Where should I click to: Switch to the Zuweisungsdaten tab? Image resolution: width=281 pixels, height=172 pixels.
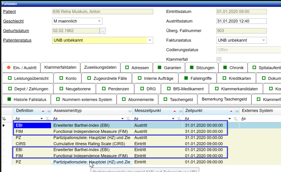[100, 67]
